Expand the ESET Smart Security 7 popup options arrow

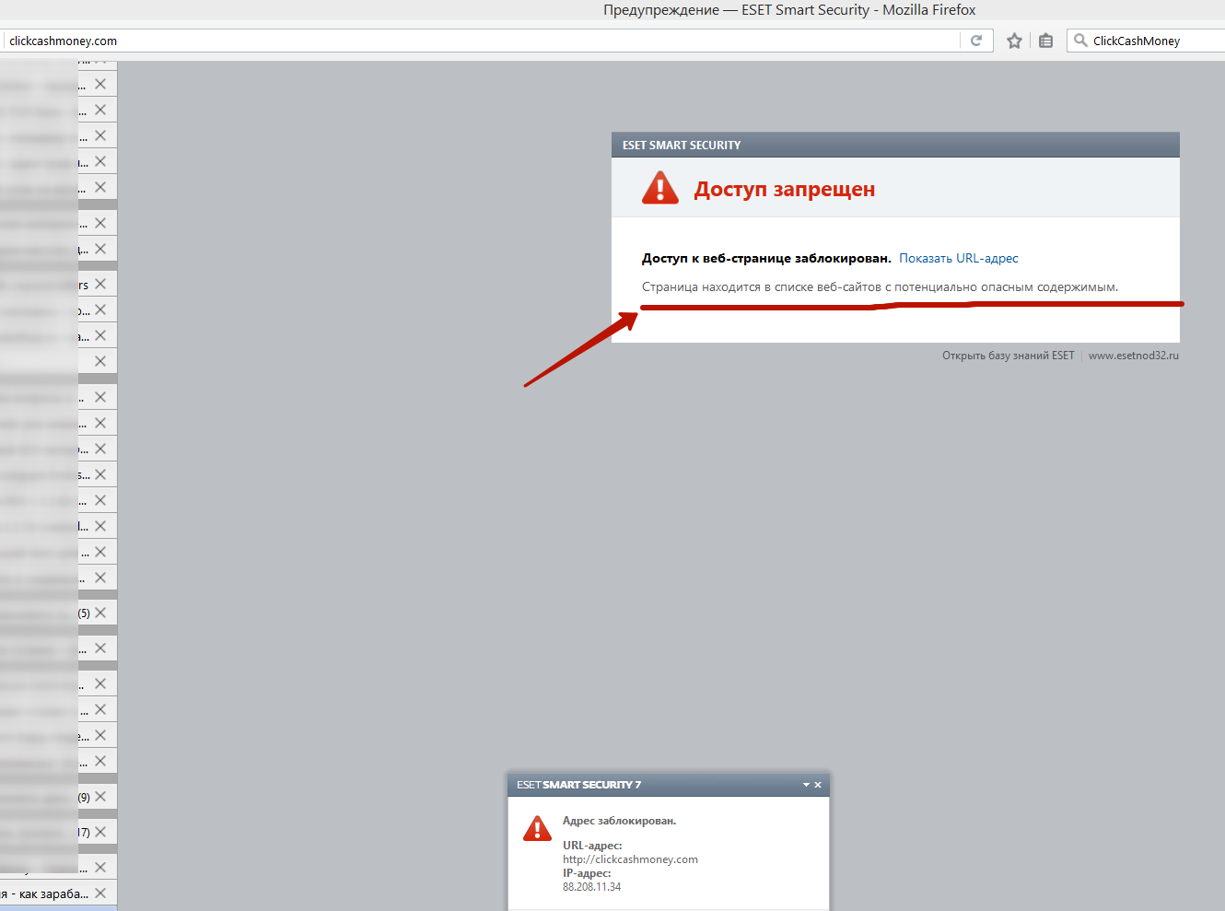(806, 785)
